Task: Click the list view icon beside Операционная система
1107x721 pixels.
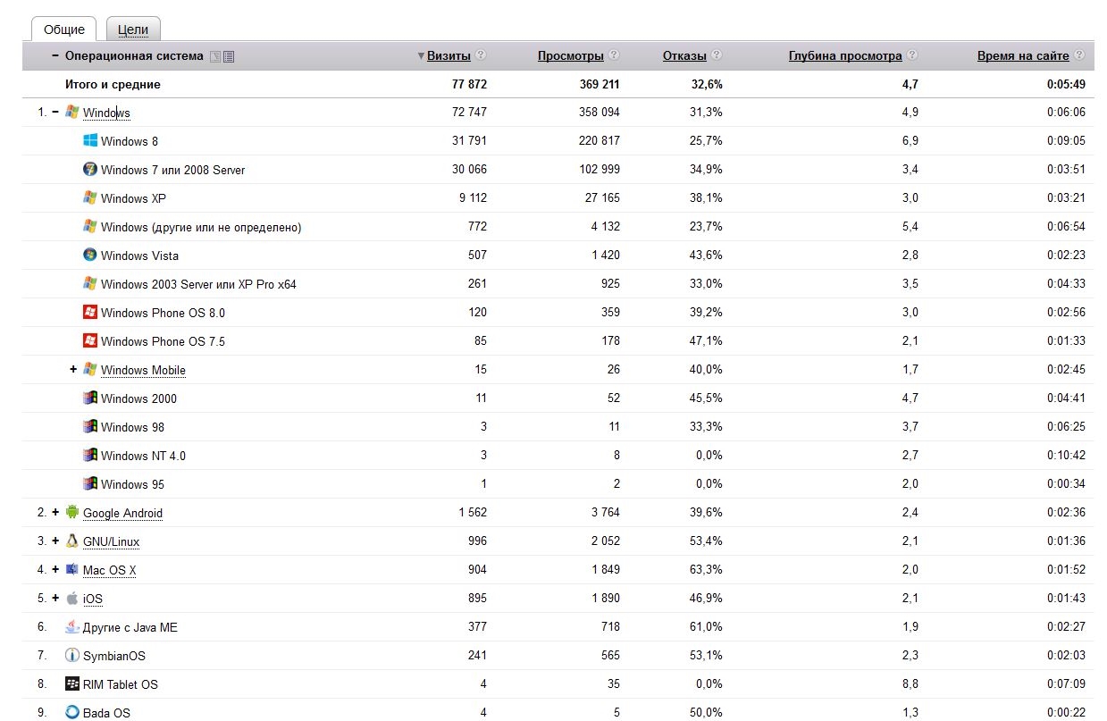Action: pos(229,56)
